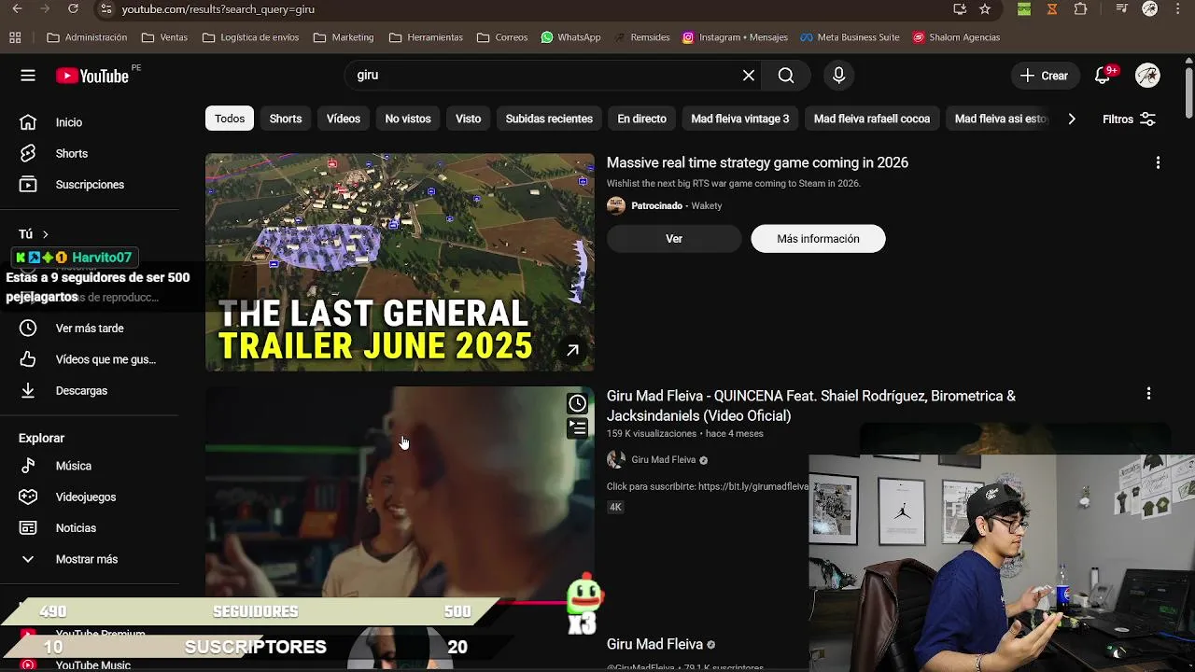Viewport: 1195px width, 672px height.
Task: Open Suscripciones in the sidebar
Action: tap(91, 185)
